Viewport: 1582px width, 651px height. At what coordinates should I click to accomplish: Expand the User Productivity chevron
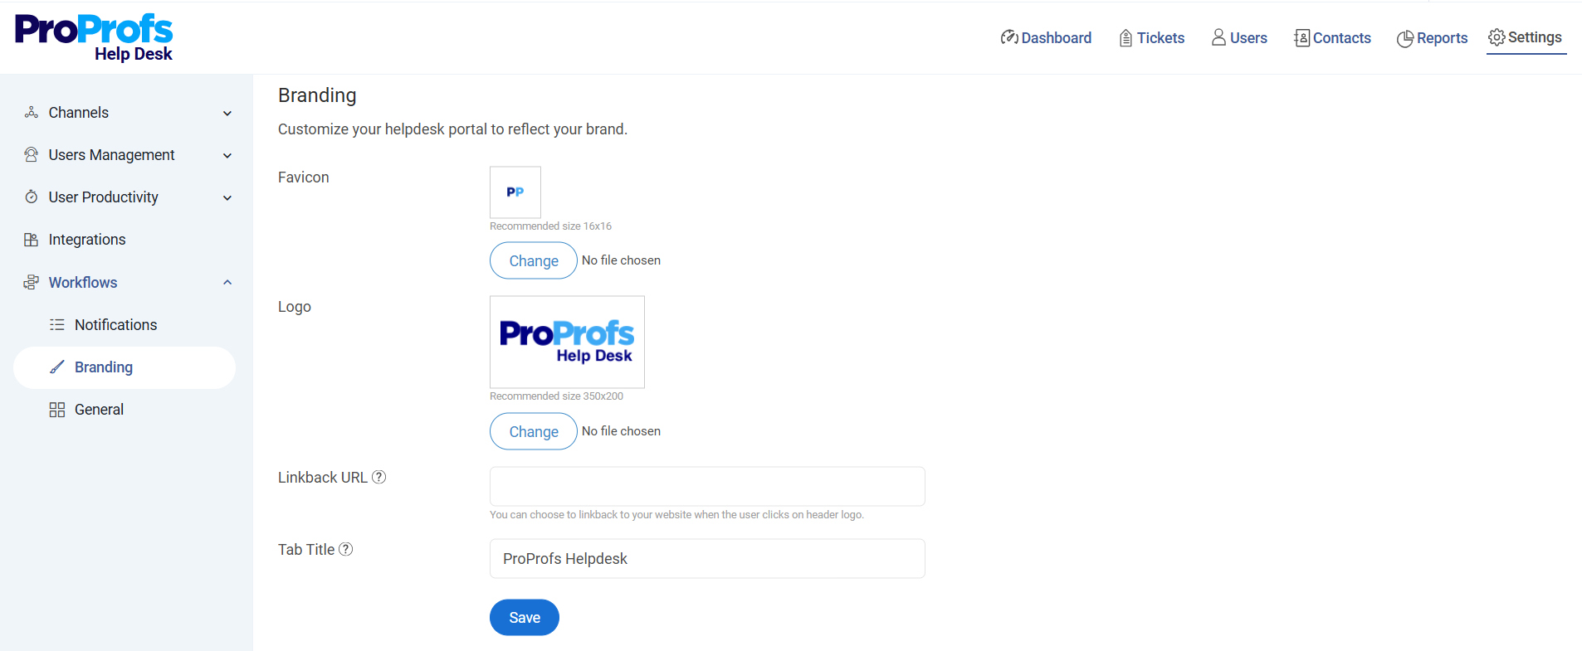coord(227,197)
